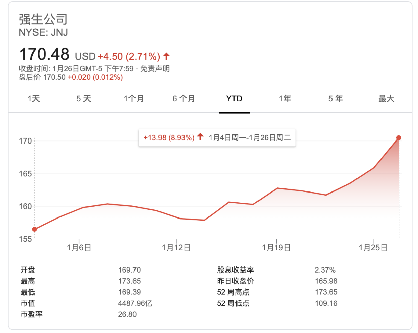Click the previous close 165.98

click(326, 281)
